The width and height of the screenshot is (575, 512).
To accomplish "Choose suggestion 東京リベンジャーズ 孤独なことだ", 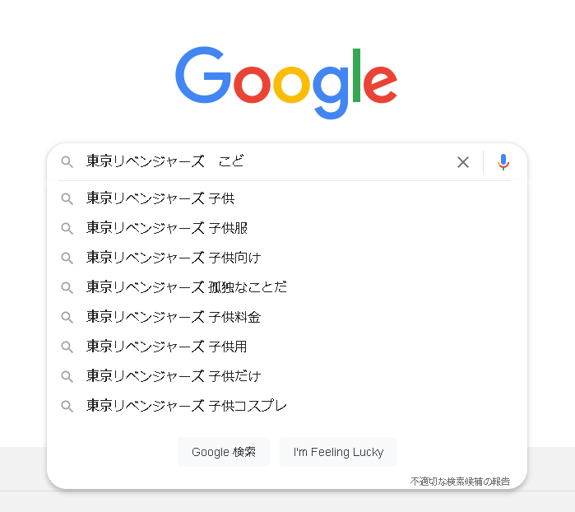I will point(287,287).
